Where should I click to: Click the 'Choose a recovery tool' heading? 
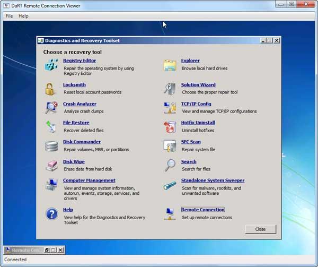pos(73,52)
